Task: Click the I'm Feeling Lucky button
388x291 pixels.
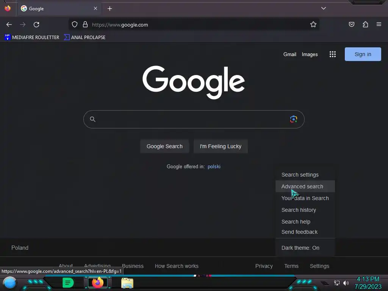Action: (221, 146)
